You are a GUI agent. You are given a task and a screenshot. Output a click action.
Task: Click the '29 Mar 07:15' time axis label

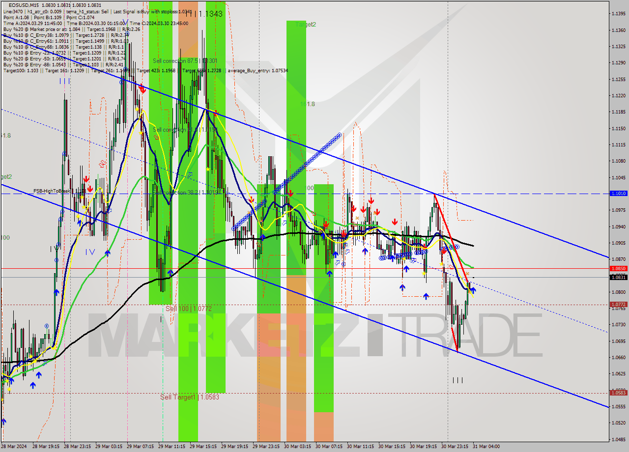[141, 447]
